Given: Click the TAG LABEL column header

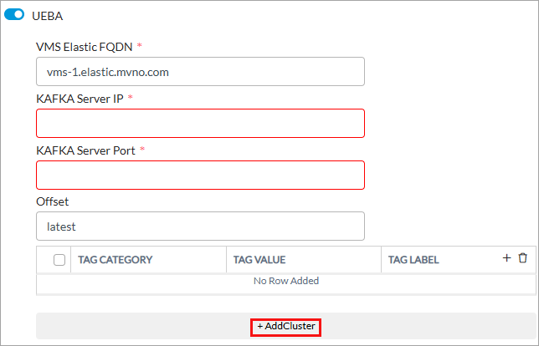Looking at the screenshot, I should click(x=413, y=260).
